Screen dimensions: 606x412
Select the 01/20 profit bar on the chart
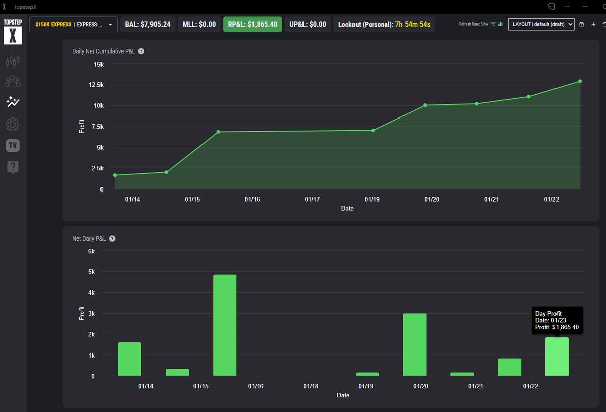tap(414, 344)
